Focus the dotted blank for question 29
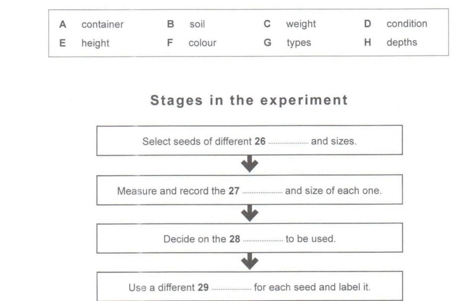The height and width of the screenshot is (301, 459). [x=231, y=288]
